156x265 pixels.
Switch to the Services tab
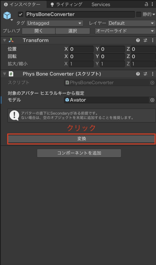(101, 4)
